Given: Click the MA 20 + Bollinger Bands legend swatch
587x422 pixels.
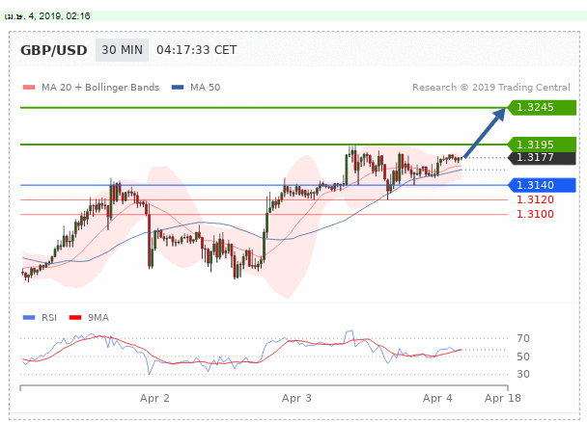Looking at the screenshot, I should pyautogui.click(x=29, y=88).
